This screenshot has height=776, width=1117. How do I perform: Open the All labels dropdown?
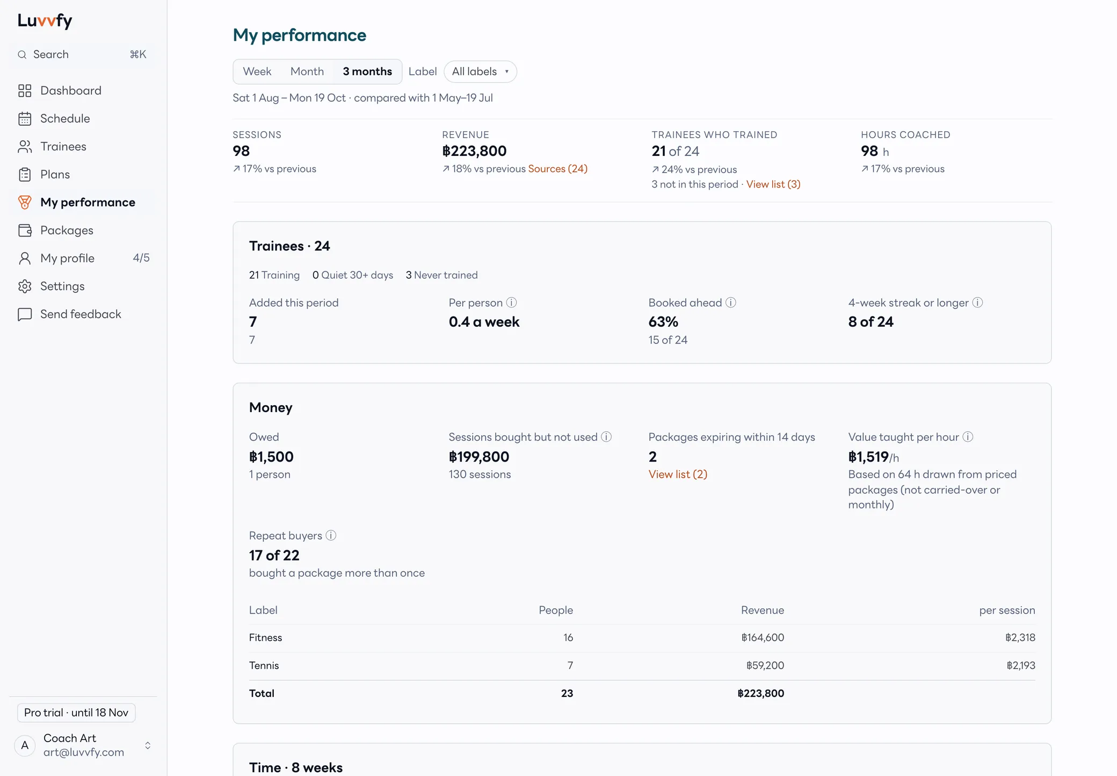[480, 71]
